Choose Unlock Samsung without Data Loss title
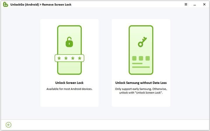The height and width of the screenshot is (131, 210). (141, 83)
